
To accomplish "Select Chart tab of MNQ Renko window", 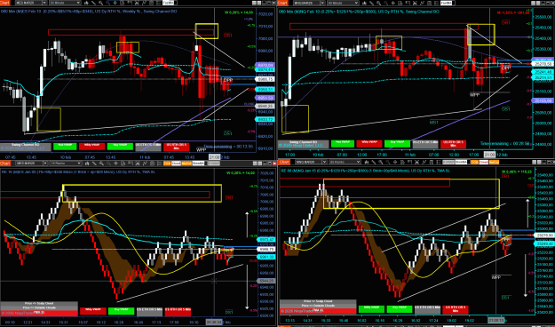I will 284,162.
